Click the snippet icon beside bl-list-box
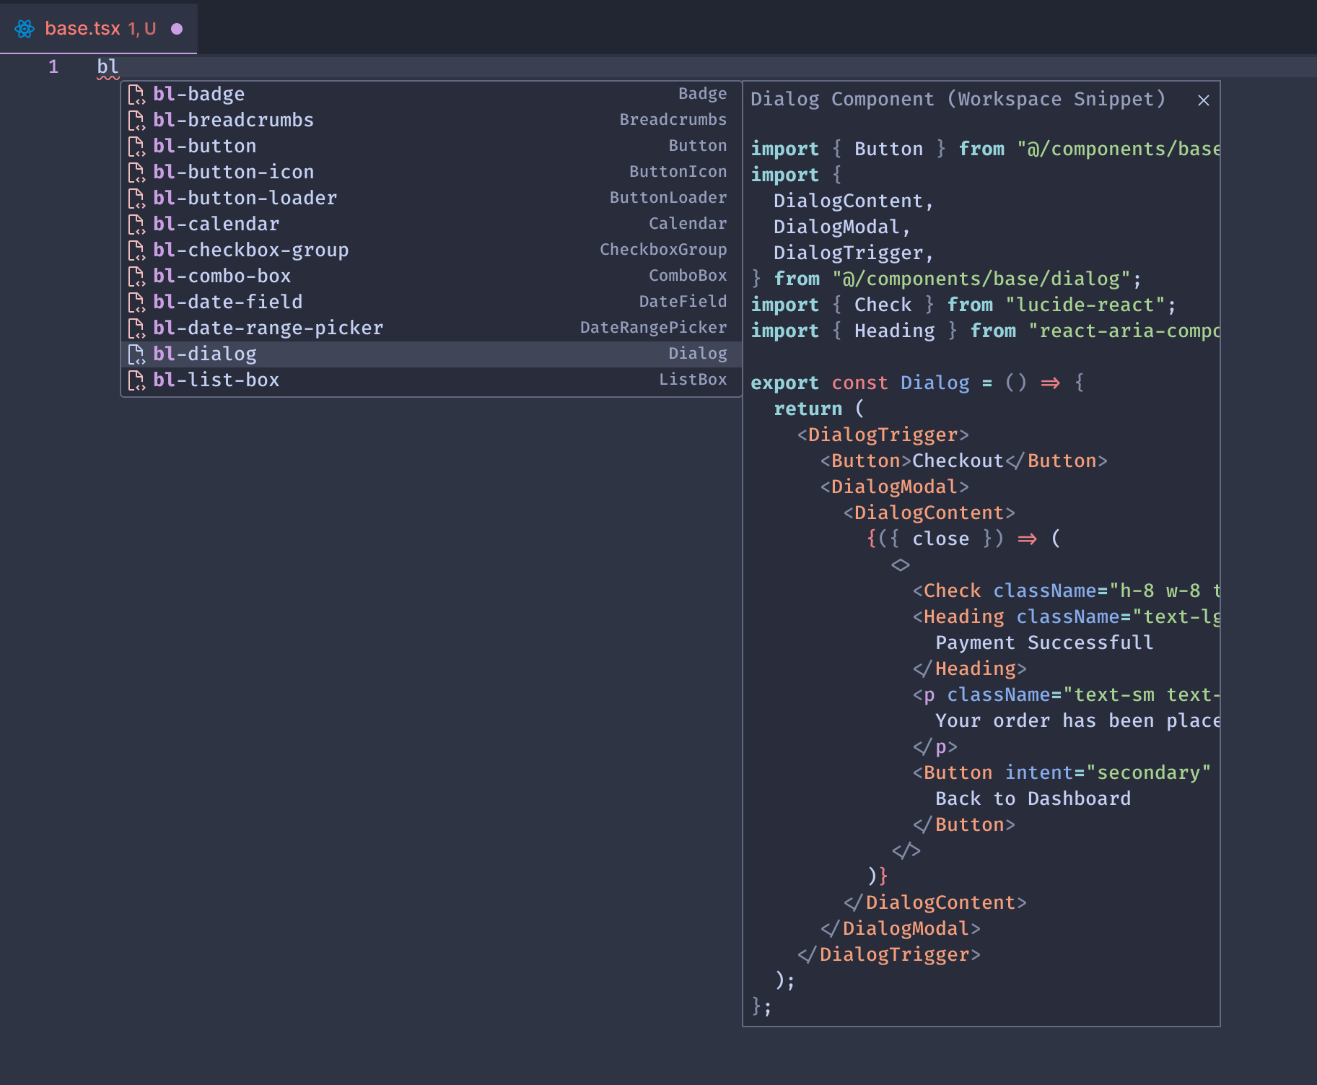The image size is (1317, 1085). tap(136, 380)
